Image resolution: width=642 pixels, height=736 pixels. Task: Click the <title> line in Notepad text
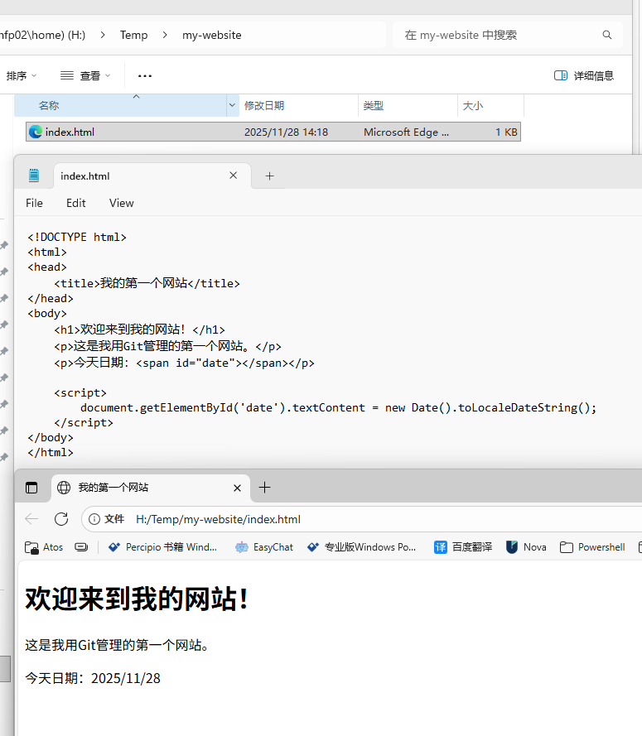[x=147, y=283]
